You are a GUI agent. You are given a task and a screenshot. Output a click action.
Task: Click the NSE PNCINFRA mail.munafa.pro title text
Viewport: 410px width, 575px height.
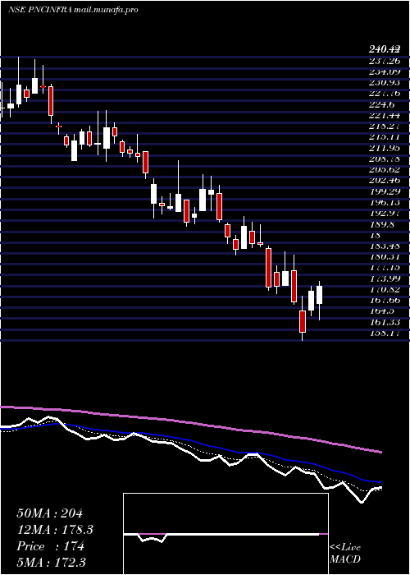coord(73,10)
